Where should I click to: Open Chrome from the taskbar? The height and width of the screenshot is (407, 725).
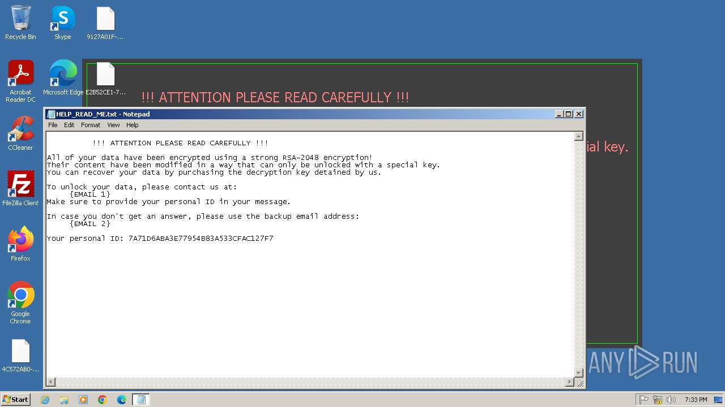coord(103,400)
